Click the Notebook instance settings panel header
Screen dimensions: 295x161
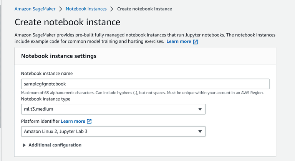(59, 56)
